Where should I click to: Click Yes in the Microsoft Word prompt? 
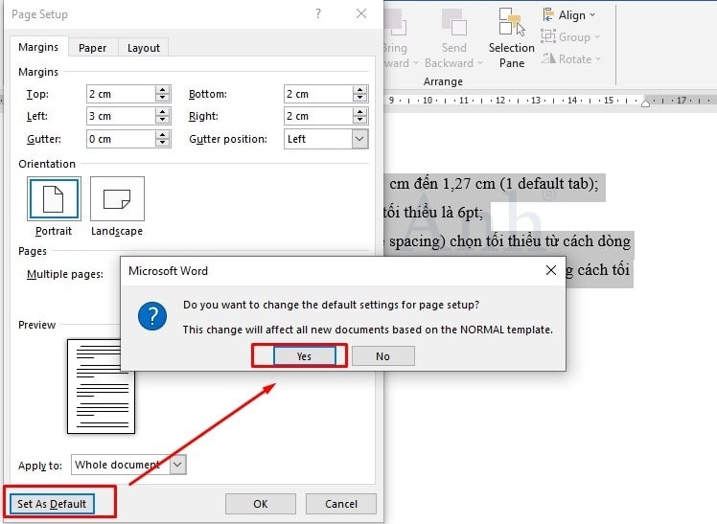click(x=304, y=356)
